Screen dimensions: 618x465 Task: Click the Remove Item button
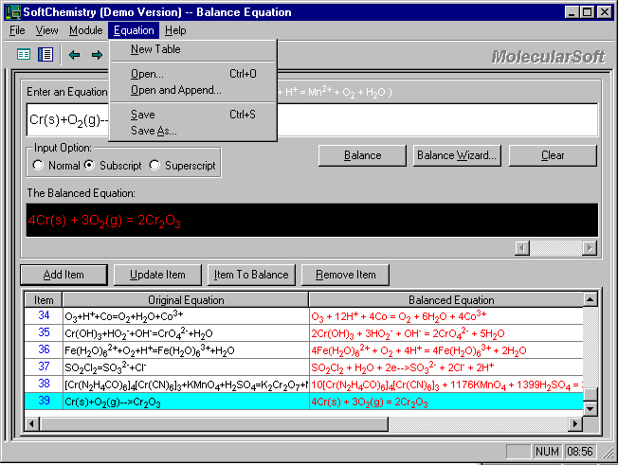(345, 275)
